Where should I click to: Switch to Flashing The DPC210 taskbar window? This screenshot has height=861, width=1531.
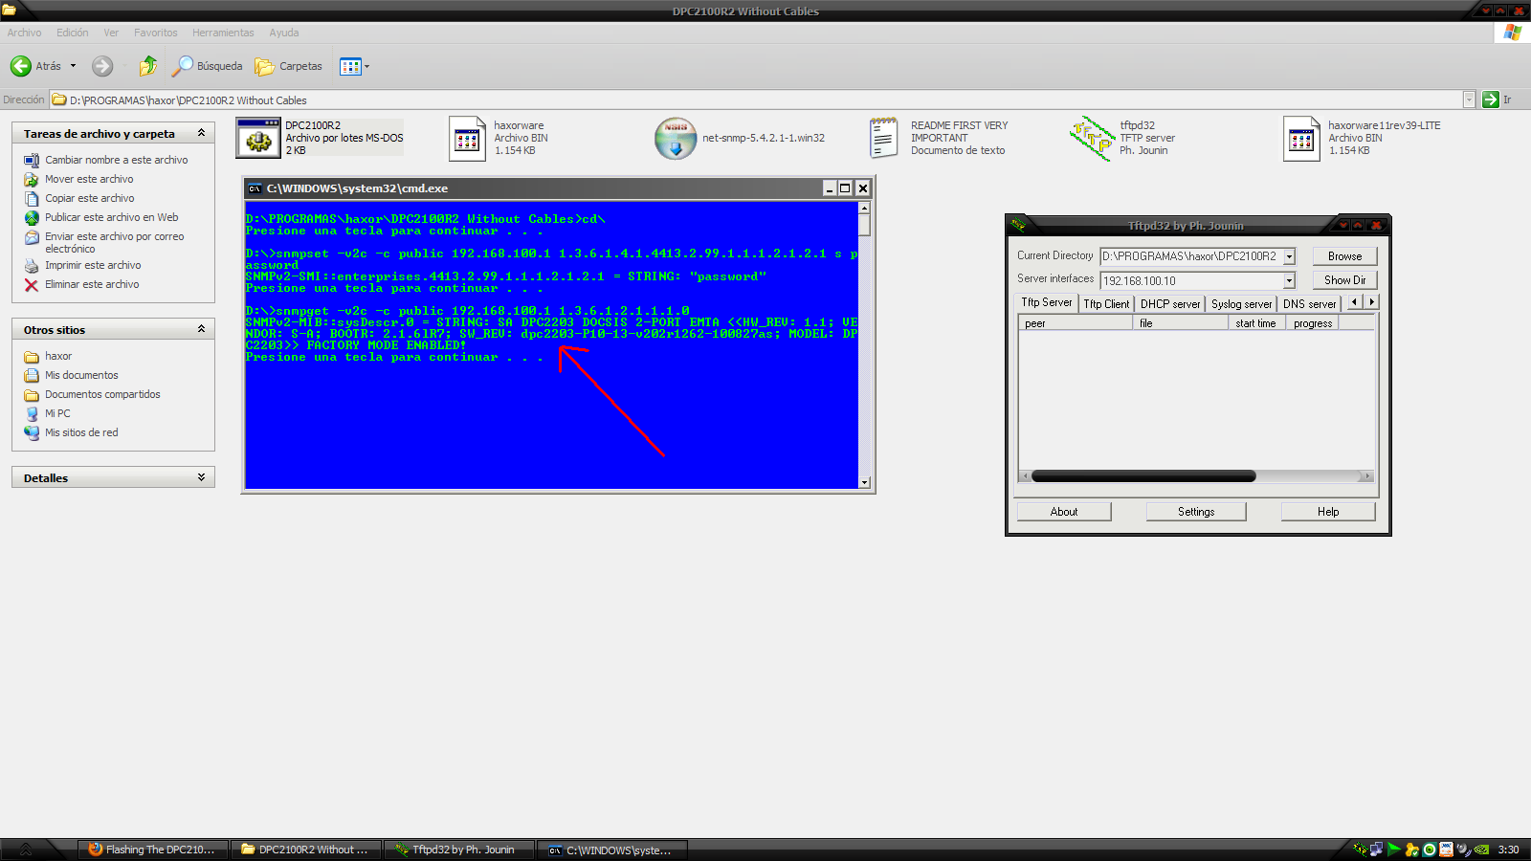153,850
